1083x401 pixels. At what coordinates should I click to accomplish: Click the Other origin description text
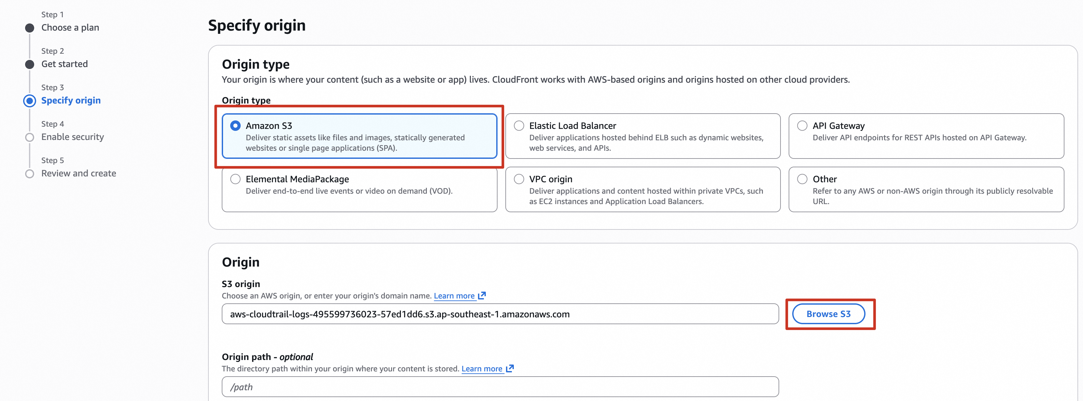933,196
